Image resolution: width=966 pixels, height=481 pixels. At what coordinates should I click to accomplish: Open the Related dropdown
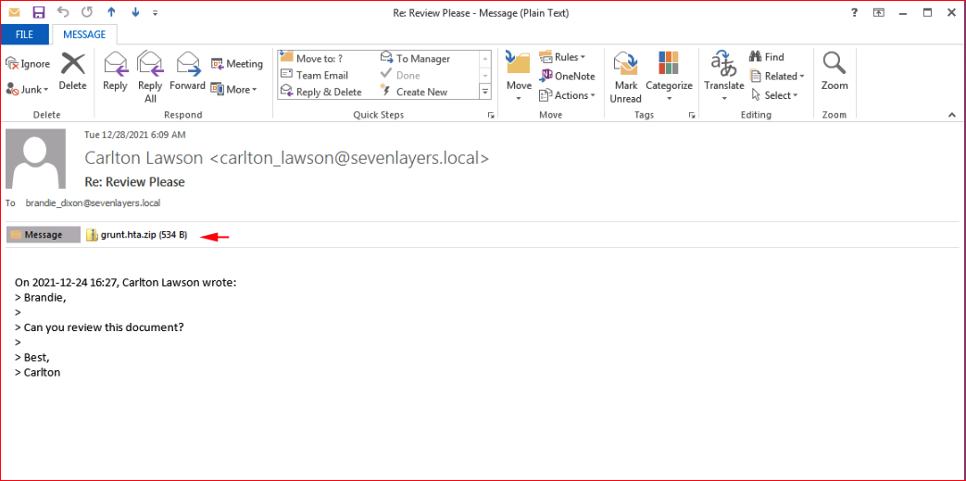click(777, 76)
